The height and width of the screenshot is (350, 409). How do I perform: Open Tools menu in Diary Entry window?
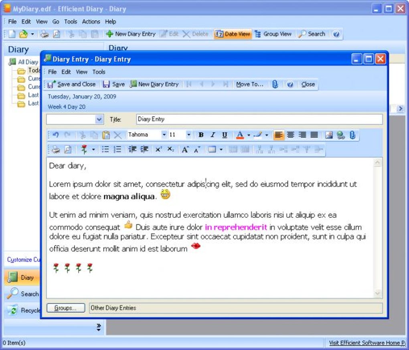[99, 72]
